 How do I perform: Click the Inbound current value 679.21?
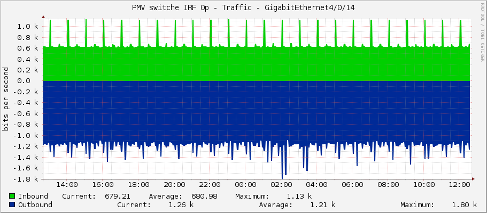(x=117, y=196)
